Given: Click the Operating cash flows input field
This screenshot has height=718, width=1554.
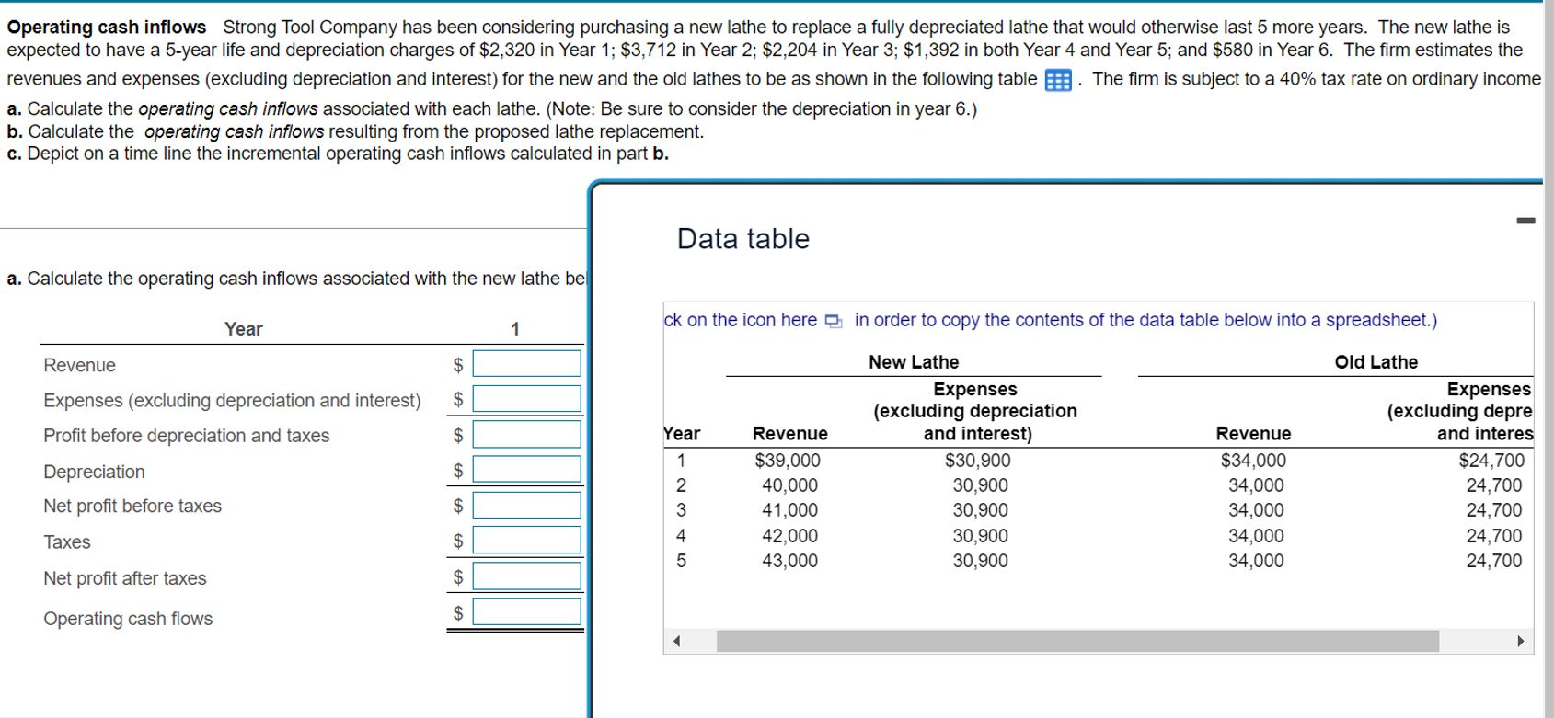Looking at the screenshot, I should [527, 611].
